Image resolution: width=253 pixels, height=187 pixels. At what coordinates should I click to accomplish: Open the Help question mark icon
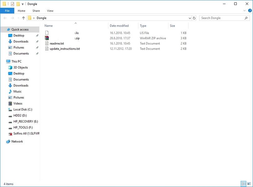(x=249, y=11)
